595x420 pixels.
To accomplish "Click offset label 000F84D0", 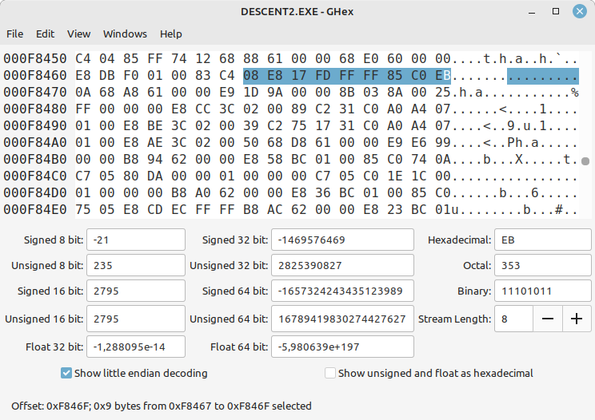I will [x=35, y=192].
